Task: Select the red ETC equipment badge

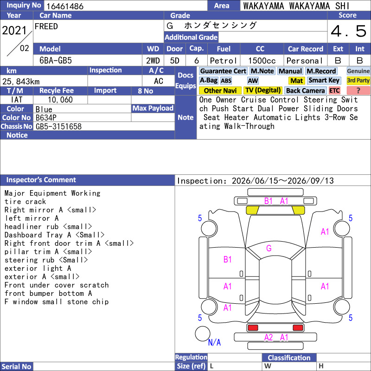Action: (x=334, y=90)
